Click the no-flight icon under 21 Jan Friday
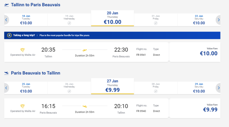 pos(156,23)
